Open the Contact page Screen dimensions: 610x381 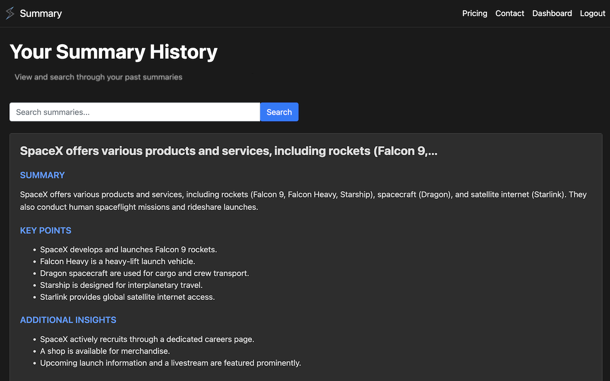click(x=509, y=13)
